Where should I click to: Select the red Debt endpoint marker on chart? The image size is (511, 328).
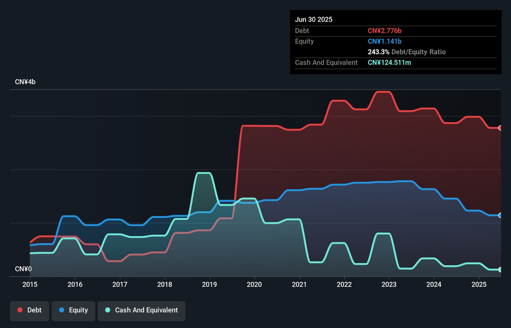(500, 128)
